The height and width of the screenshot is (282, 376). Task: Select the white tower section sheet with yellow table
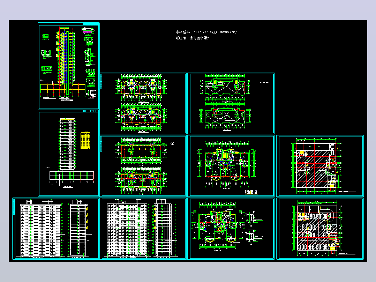[x=69, y=153]
